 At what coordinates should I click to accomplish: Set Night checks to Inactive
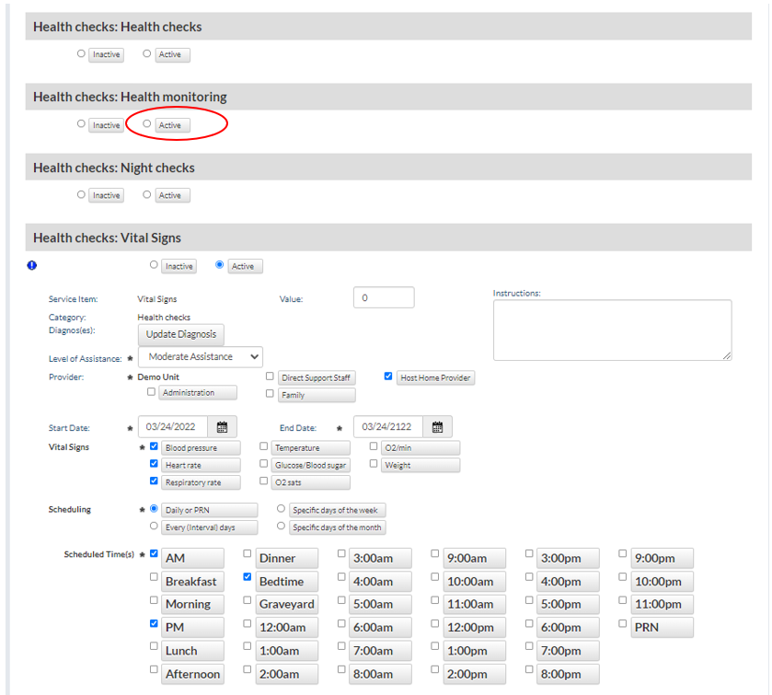point(82,194)
